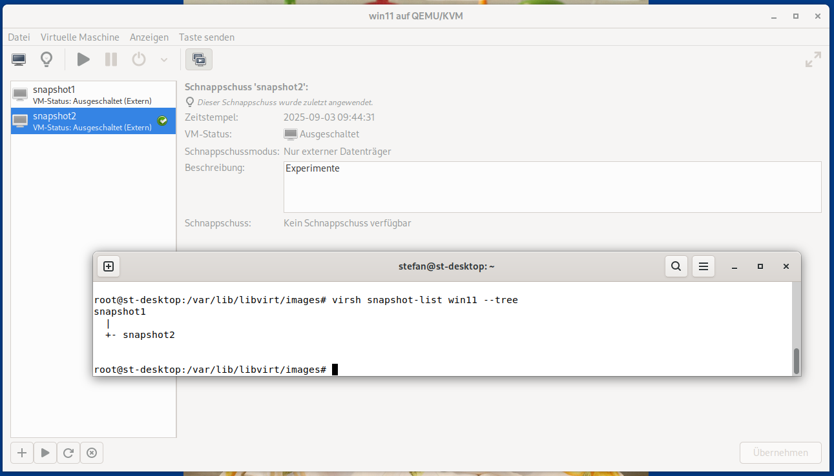
Task: Open virtual hardware details lightbulb icon
Action: (x=47, y=60)
